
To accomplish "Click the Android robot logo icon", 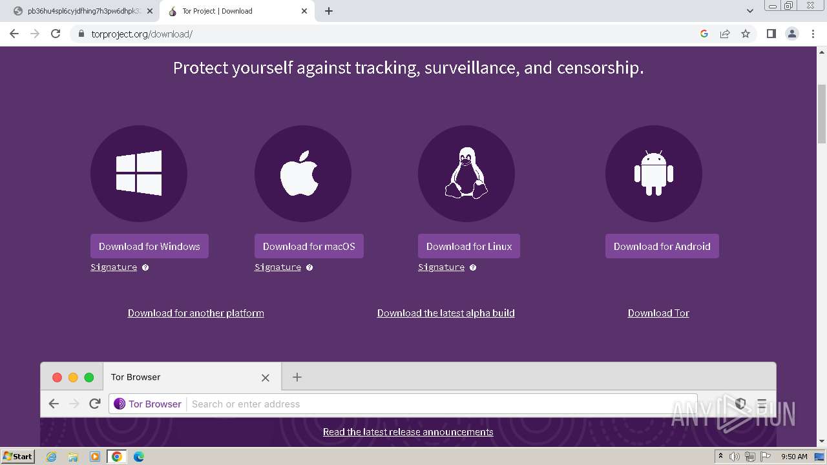I will pos(654,174).
